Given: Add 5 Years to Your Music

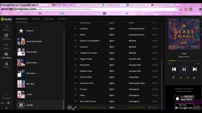Looking at the screenshot, I should pyautogui.click(x=75, y=89).
